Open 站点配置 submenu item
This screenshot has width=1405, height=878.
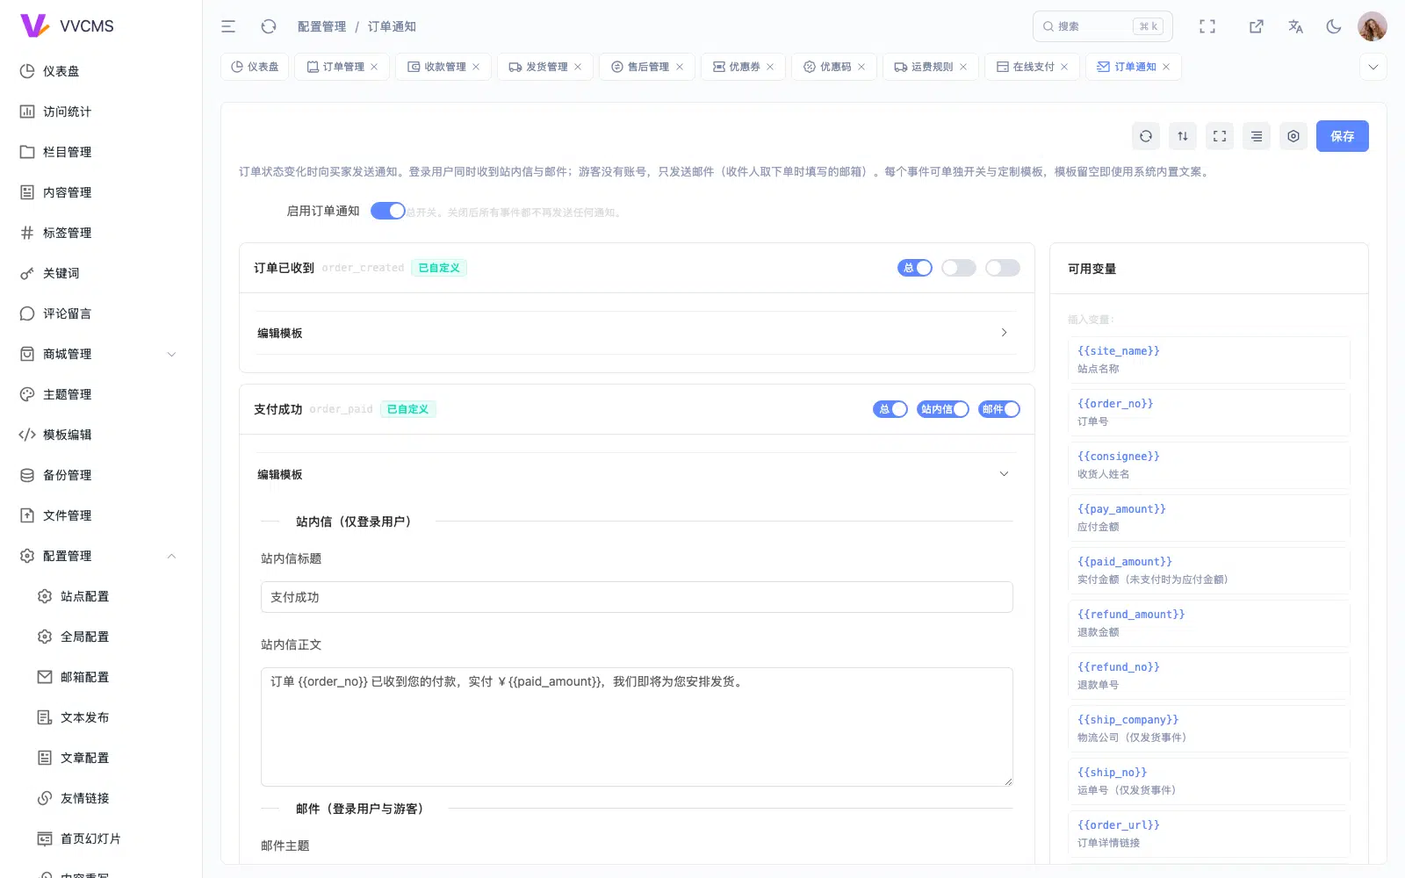pos(101,596)
